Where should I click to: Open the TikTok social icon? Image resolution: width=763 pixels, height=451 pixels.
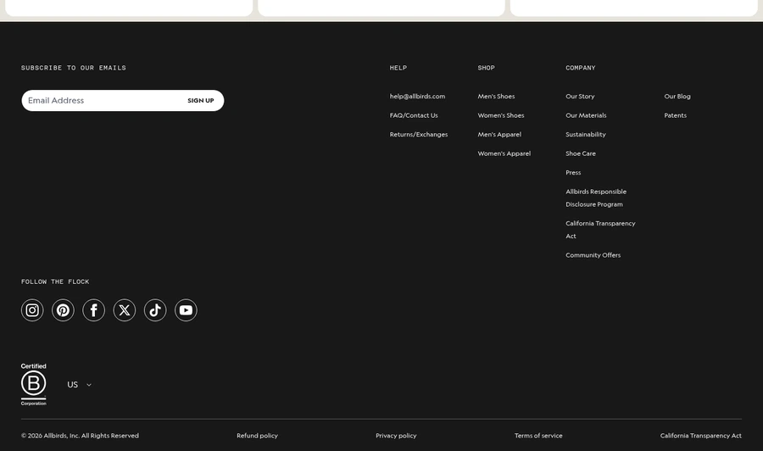(155, 310)
